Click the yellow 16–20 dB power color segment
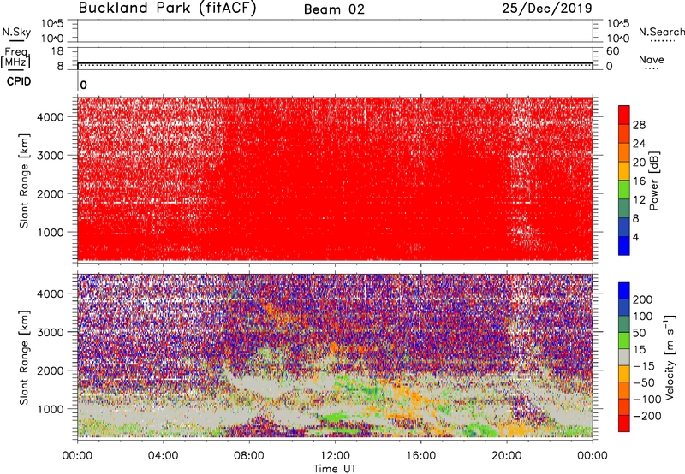Screen dimensions: 685x474 pos(624,170)
